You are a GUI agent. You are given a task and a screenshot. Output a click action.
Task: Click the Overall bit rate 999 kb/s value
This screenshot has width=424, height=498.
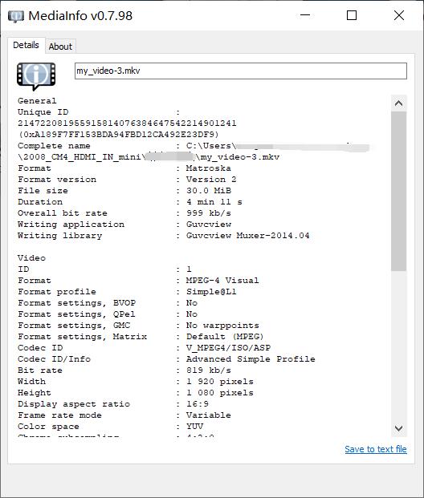tap(209, 213)
